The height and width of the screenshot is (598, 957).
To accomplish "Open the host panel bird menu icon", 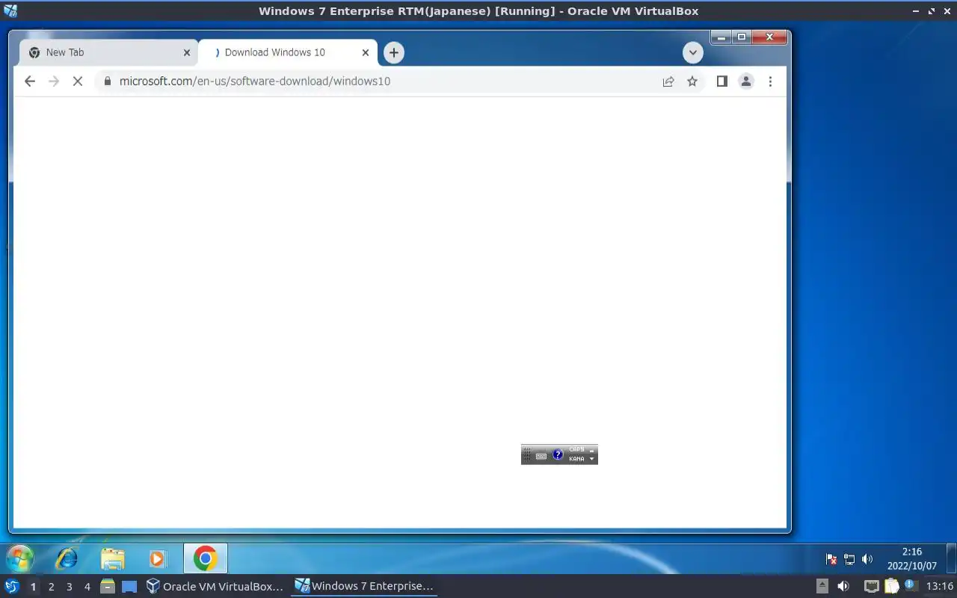I will (x=12, y=587).
